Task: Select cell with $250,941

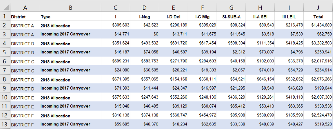Action: (318, 52)
